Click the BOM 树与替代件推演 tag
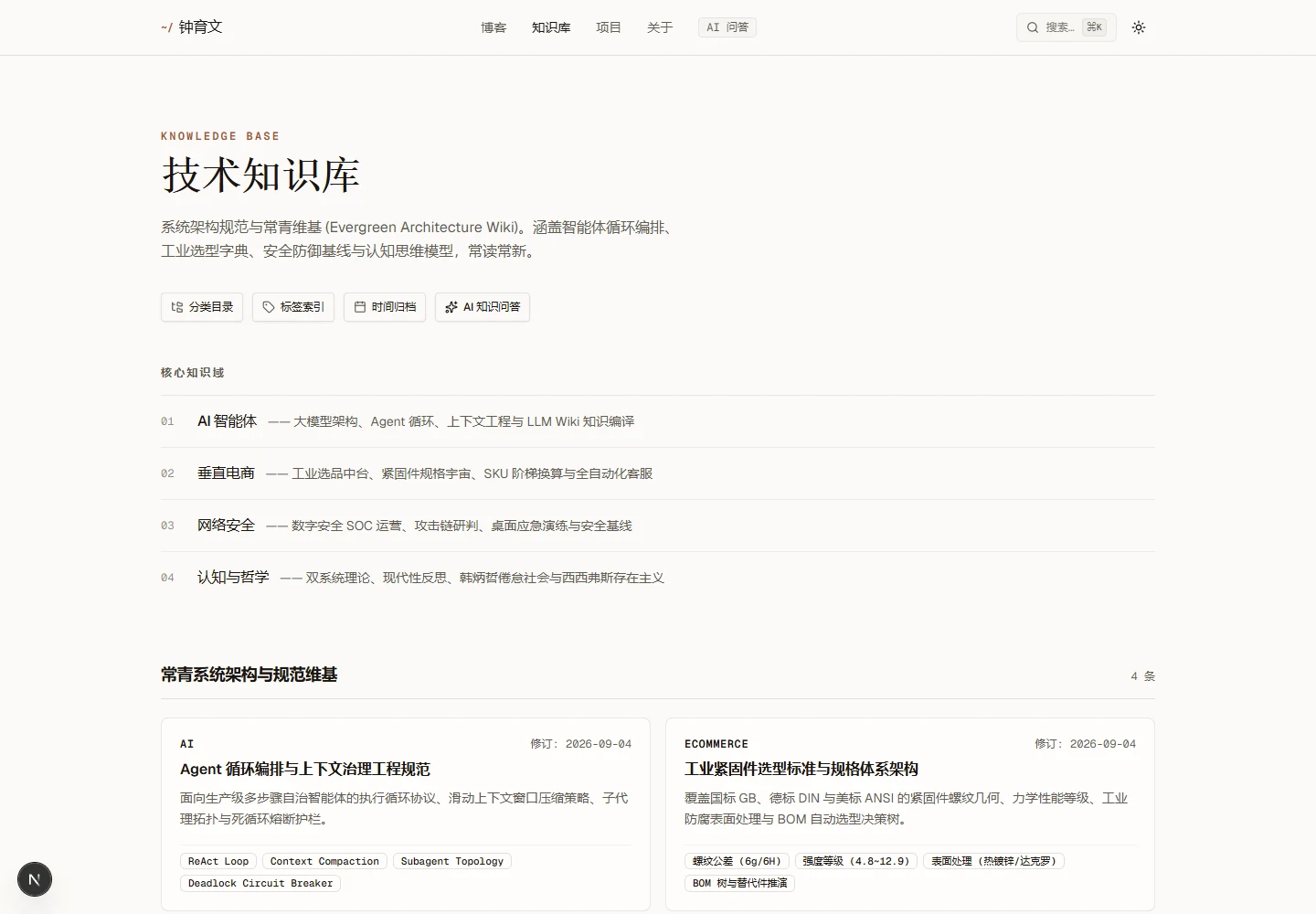The width and height of the screenshot is (1316, 914). [739, 883]
